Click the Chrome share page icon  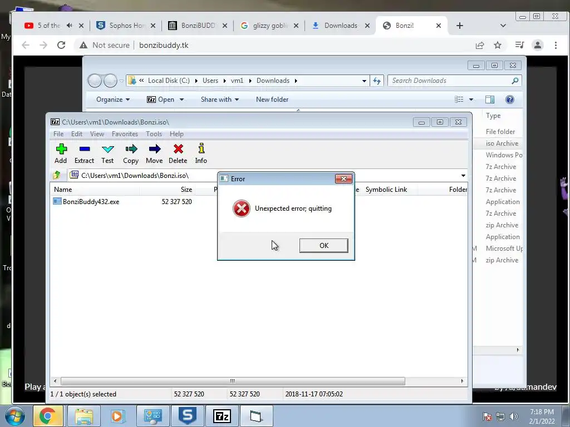[479, 45]
